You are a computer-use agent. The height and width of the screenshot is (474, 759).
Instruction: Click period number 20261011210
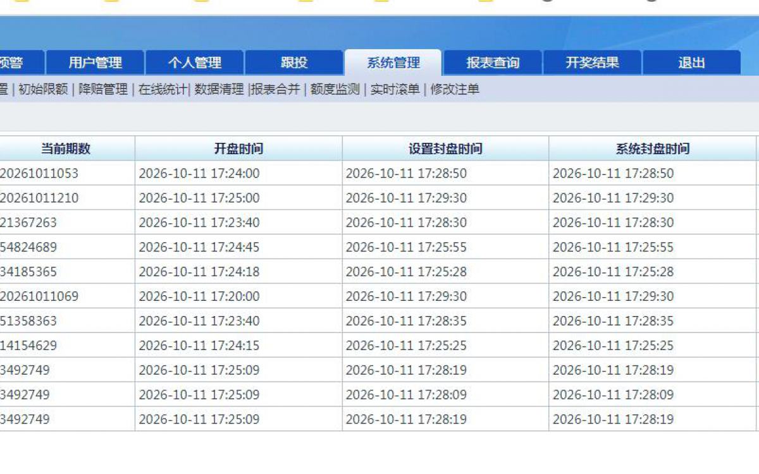(39, 198)
